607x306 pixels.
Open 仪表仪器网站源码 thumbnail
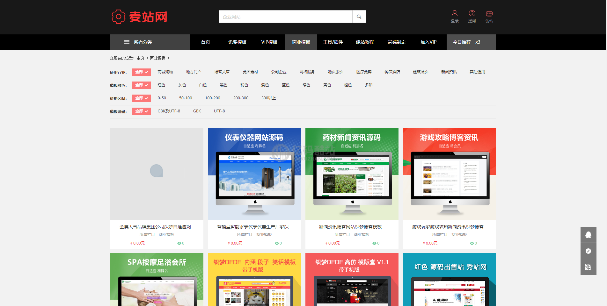(254, 174)
